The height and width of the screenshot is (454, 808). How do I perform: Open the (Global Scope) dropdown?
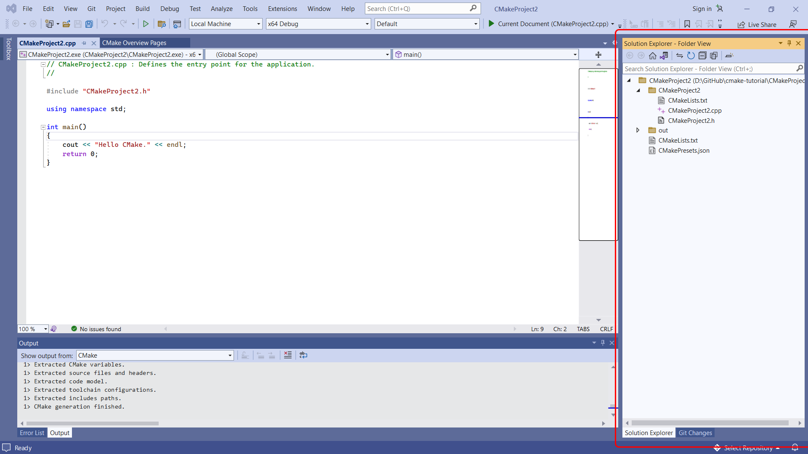coord(298,54)
